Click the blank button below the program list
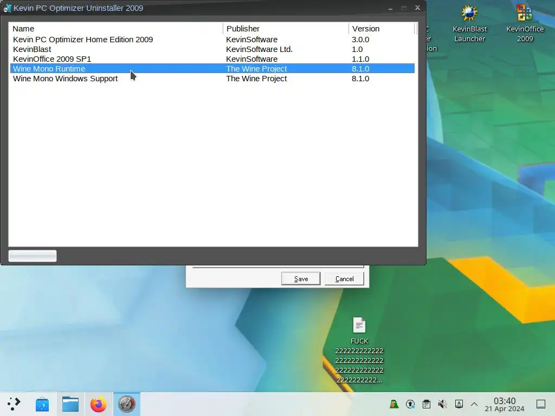 [x=33, y=256]
